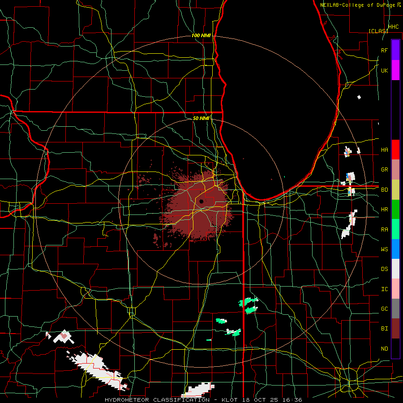Click the UK legend label
Viewport: 403px width, 403px height.
point(384,70)
